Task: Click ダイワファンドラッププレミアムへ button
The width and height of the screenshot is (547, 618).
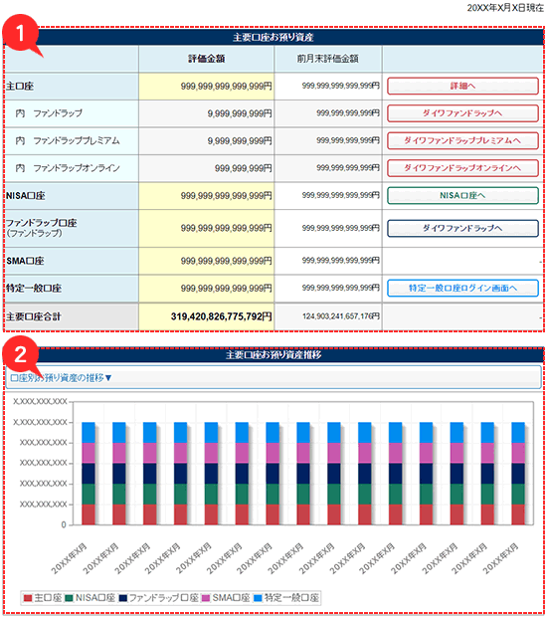Action: pos(462,140)
